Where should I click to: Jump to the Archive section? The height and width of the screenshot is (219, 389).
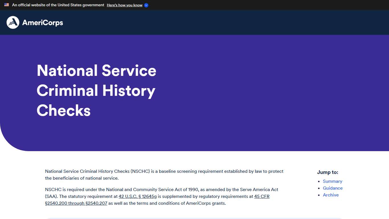[331, 195]
